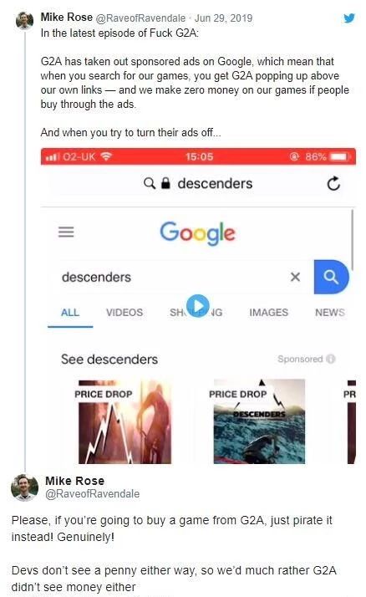Click the @RaveofRavendale handle in top tweet
Image resolution: width=366 pixels, height=597 pixels.
point(140,18)
